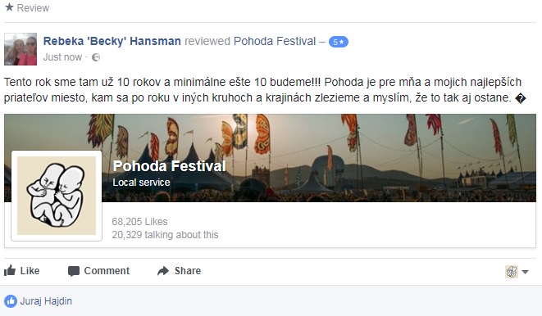Click the Just now timestamp

point(62,57)
